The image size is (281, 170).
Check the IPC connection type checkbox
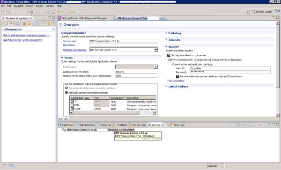(72, 101)
